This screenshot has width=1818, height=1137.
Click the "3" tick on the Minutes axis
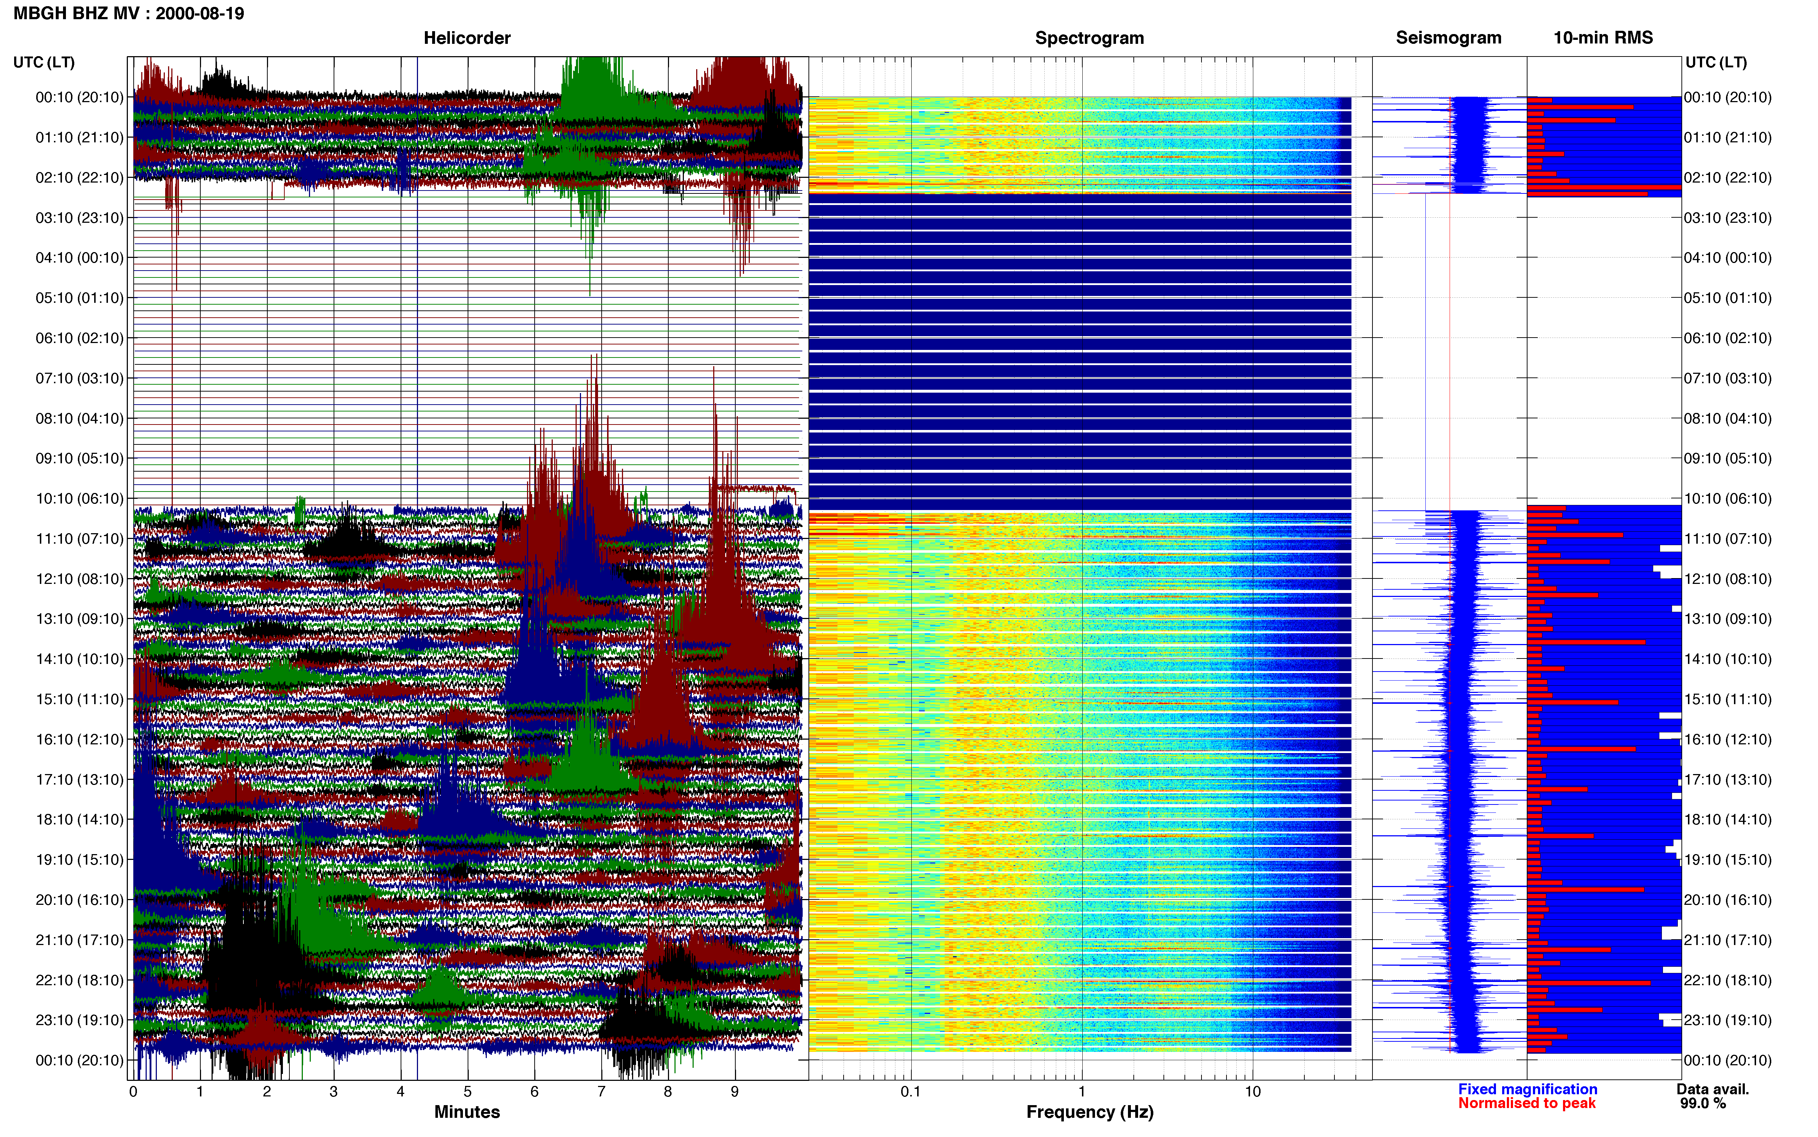click(334, 1092)
